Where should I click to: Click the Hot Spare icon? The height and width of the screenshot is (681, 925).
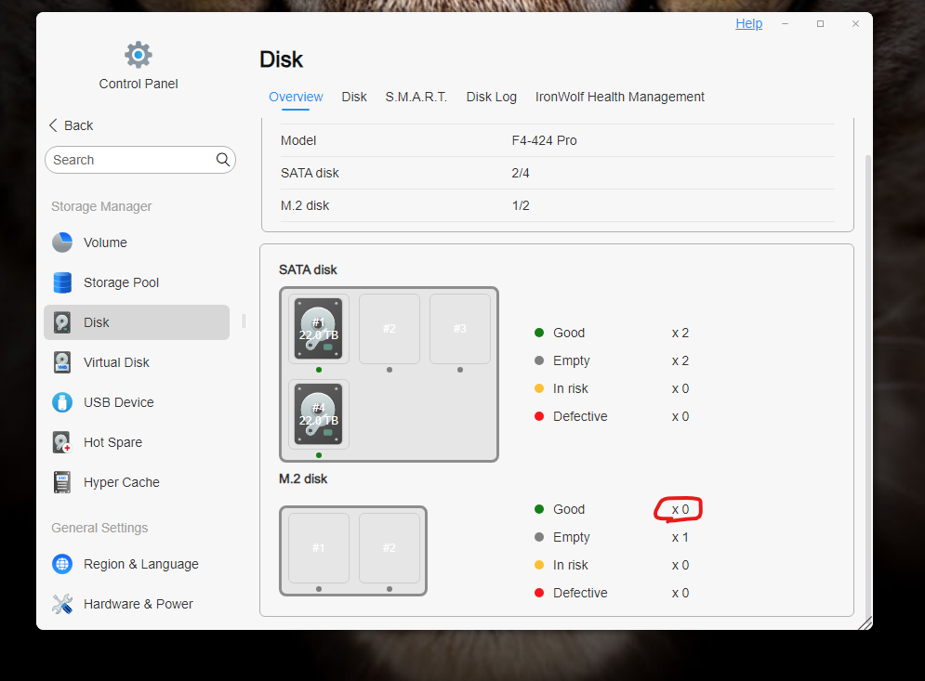tap(62, 442)
